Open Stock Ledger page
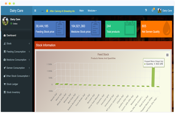This screenshot has width=175, height=113. 17,84
